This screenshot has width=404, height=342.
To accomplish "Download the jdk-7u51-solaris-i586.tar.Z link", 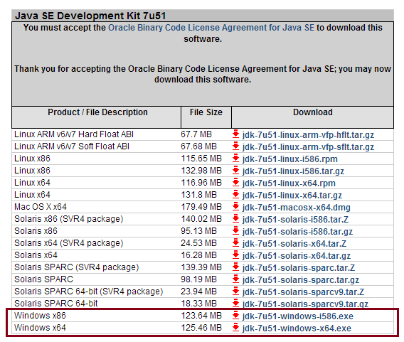I will point(295,220).
